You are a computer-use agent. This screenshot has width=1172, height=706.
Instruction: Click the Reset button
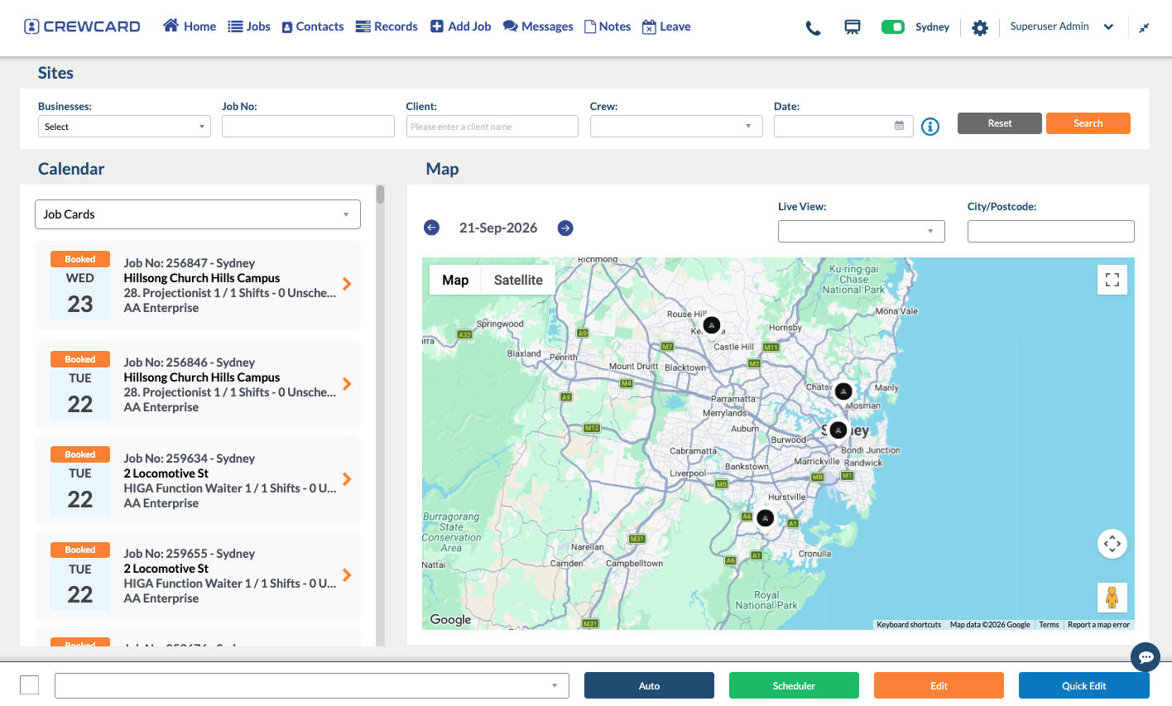pyautogui.click(x=1000, y=123)
